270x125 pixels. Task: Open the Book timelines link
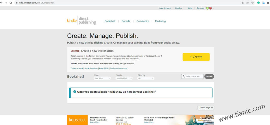click(91, 68)
